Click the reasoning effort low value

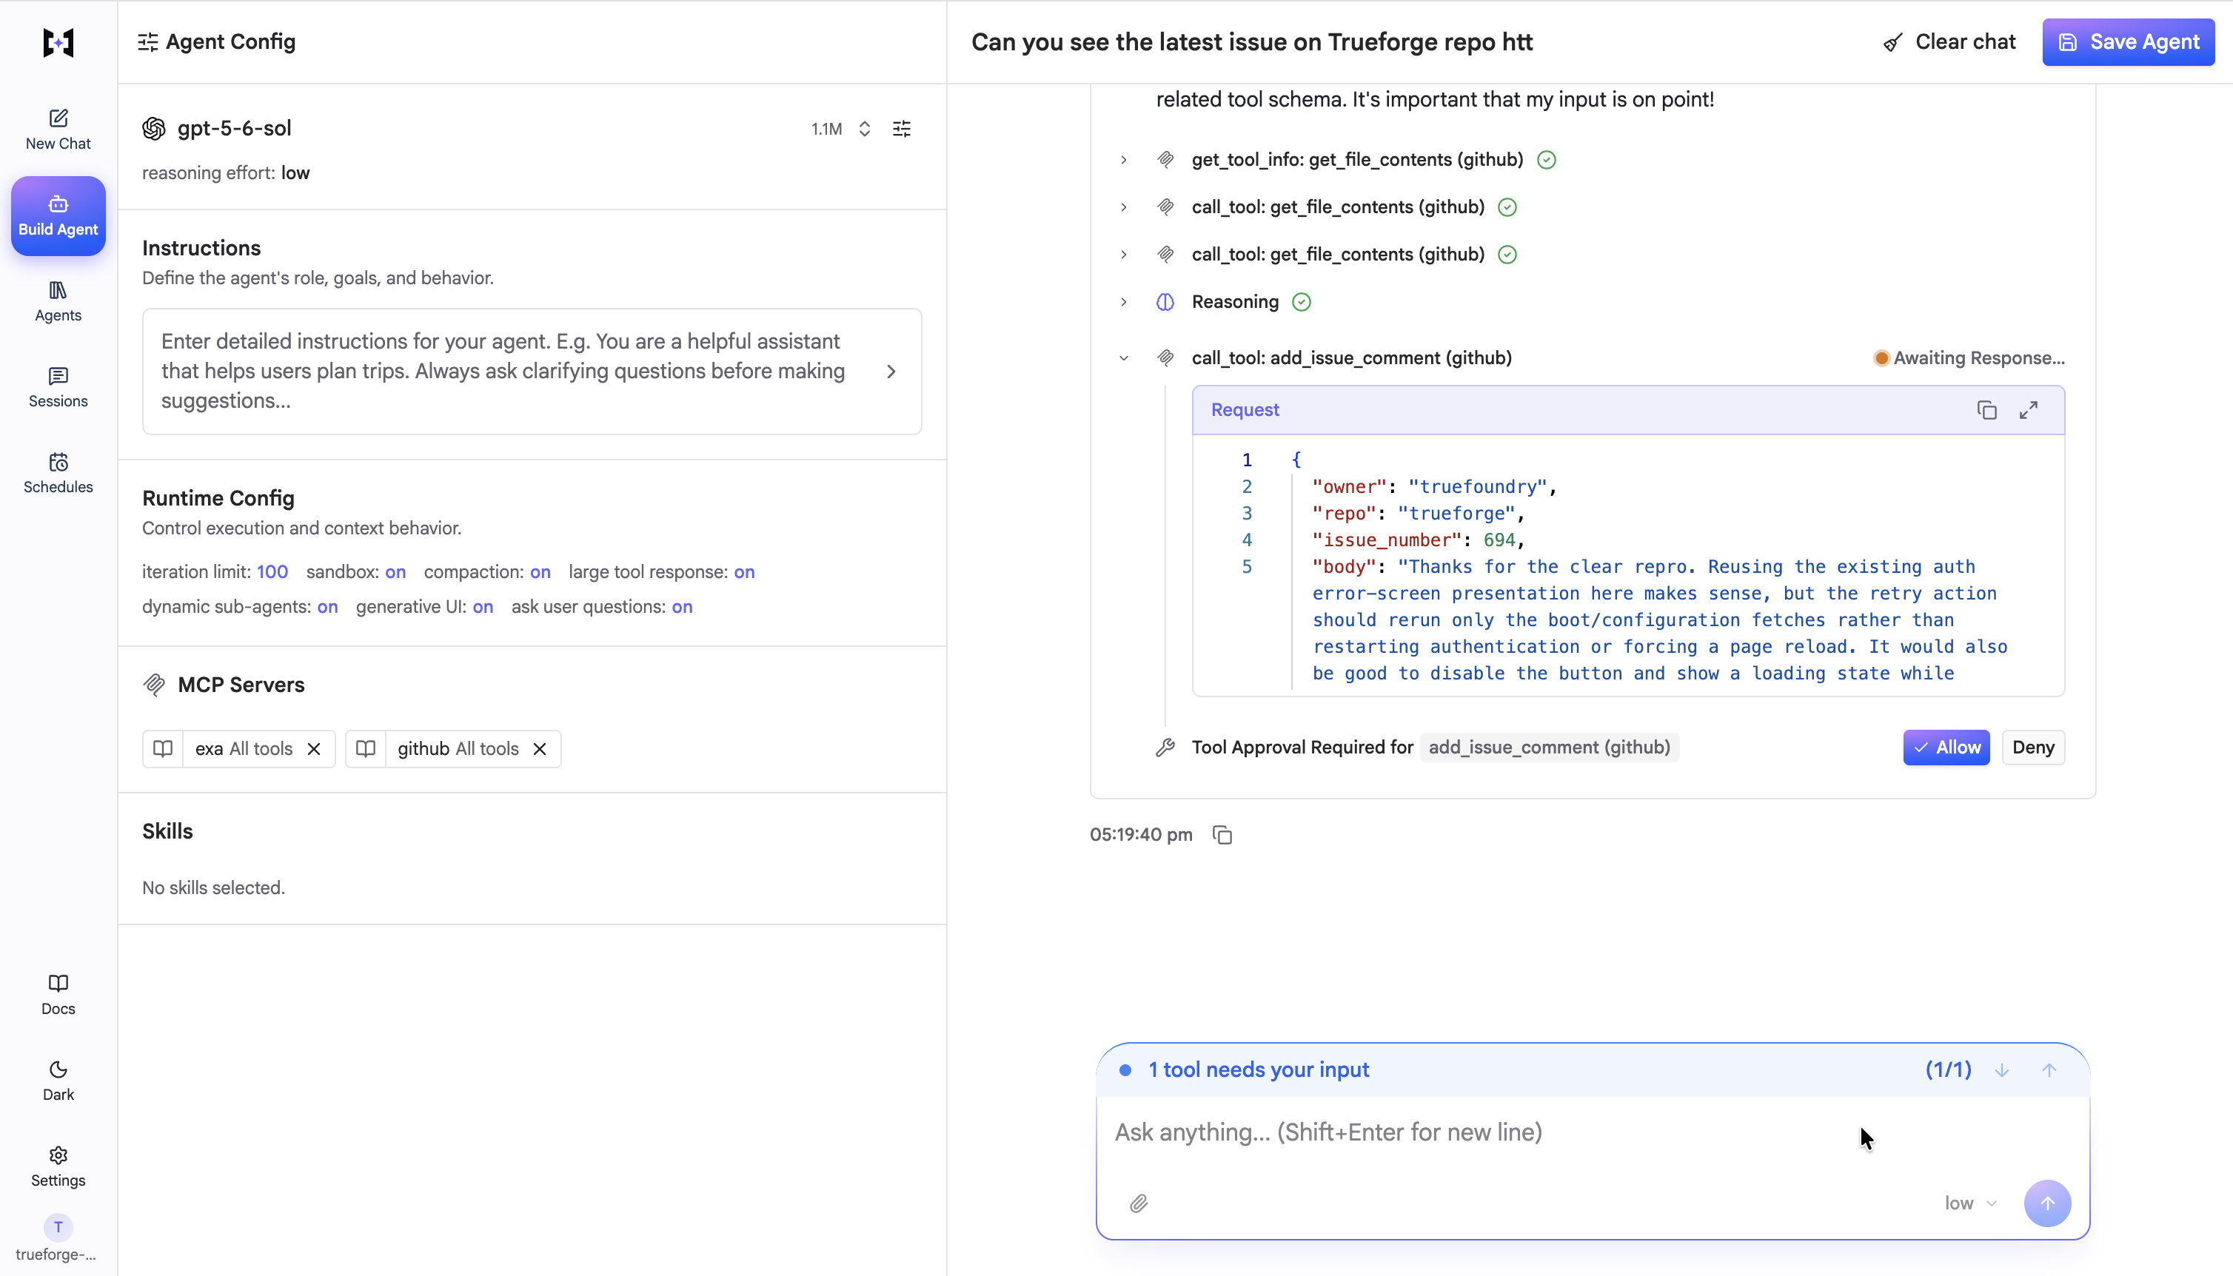[x=295, y=172]
